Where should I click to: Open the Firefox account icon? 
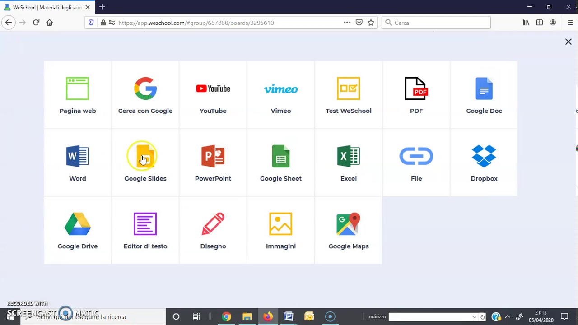[x=553, y=23]
